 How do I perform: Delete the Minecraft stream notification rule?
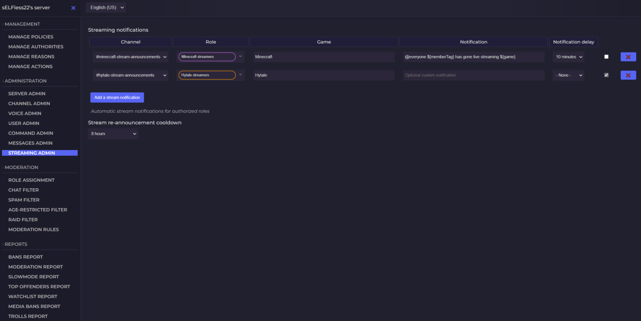point(628,57)
